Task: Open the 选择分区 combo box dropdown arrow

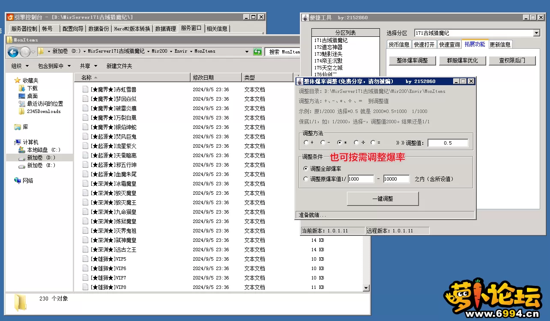Action: [x=537, y=33]
